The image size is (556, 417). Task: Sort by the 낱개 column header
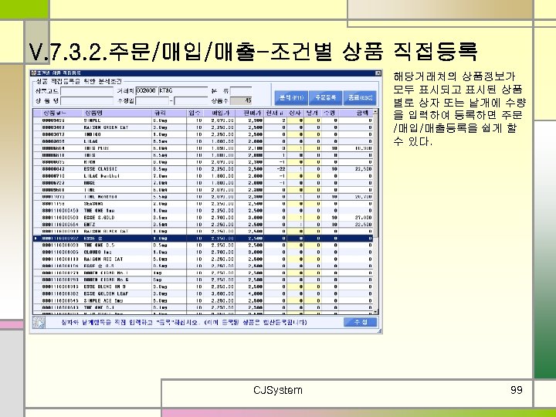(x=313, y=113)
